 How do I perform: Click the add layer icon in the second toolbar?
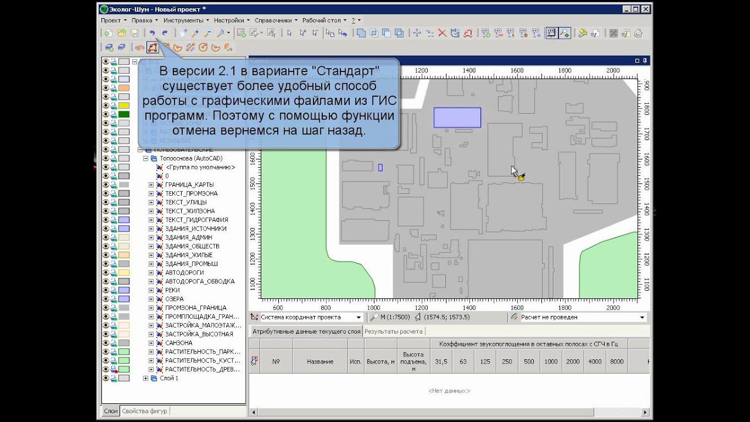point(109,47)
